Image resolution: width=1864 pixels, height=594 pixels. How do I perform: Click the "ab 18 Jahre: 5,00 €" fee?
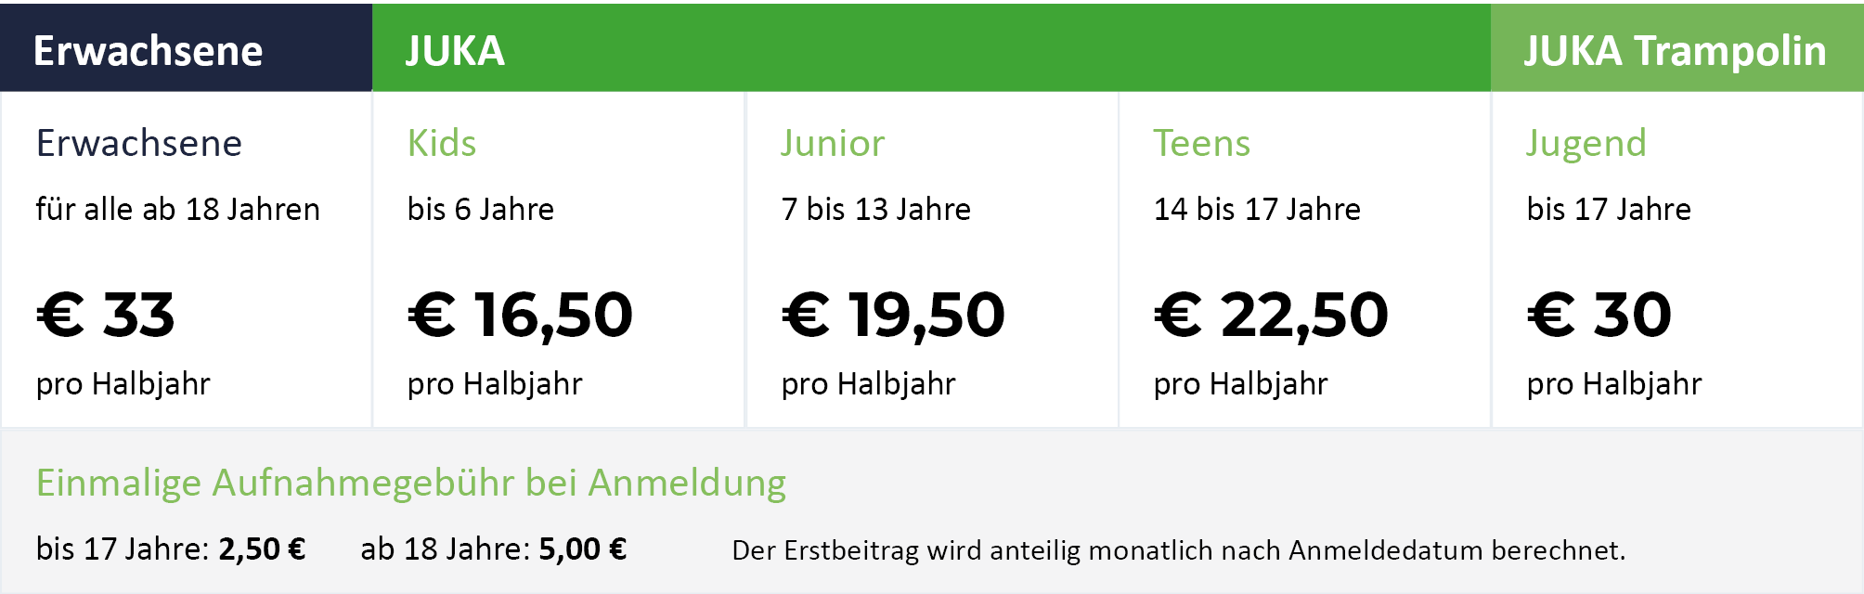(493, 549)
